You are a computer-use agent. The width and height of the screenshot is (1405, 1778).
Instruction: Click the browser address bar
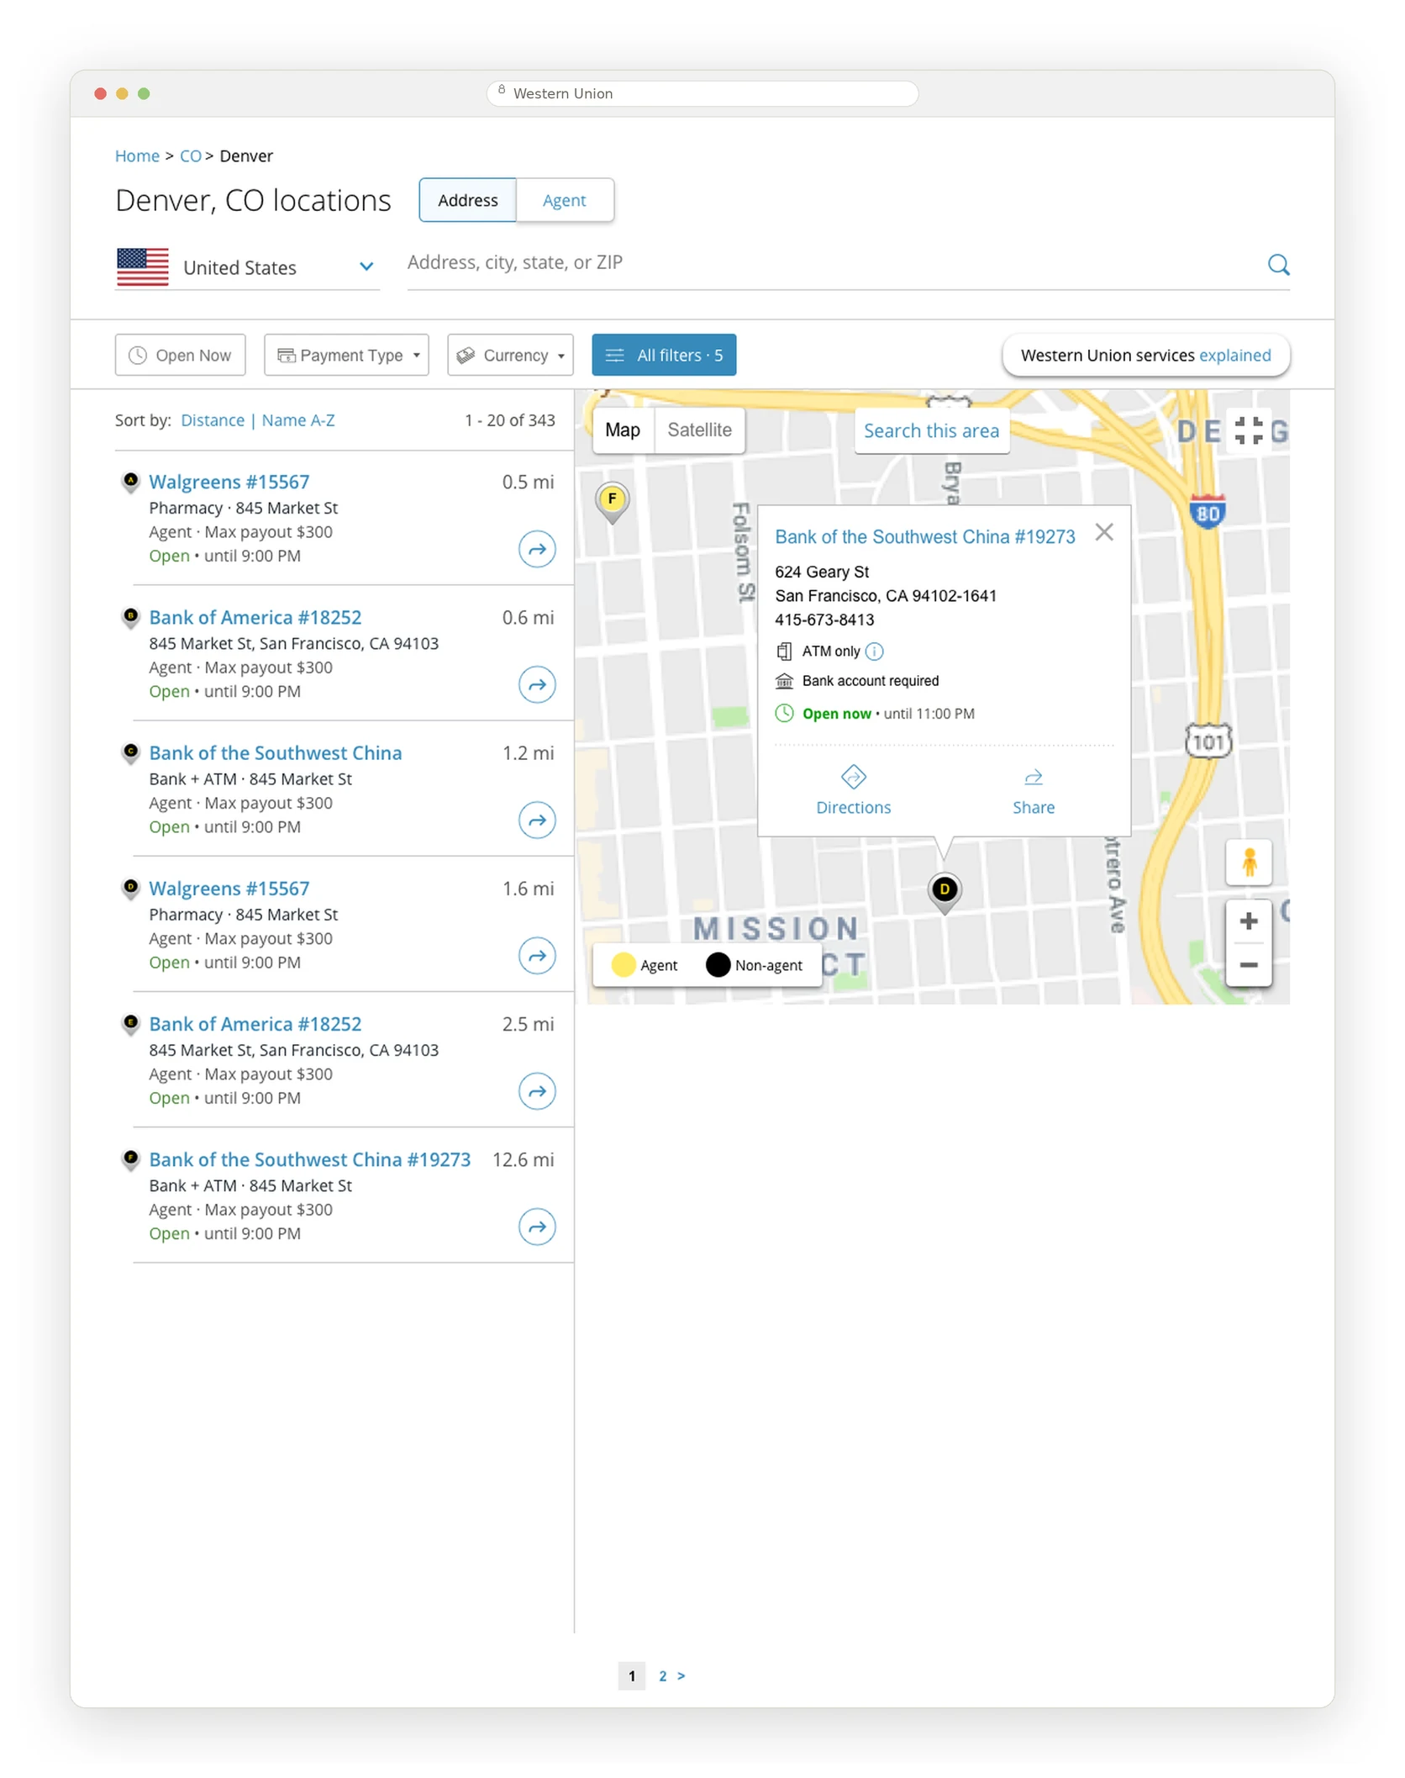(702, 93)
